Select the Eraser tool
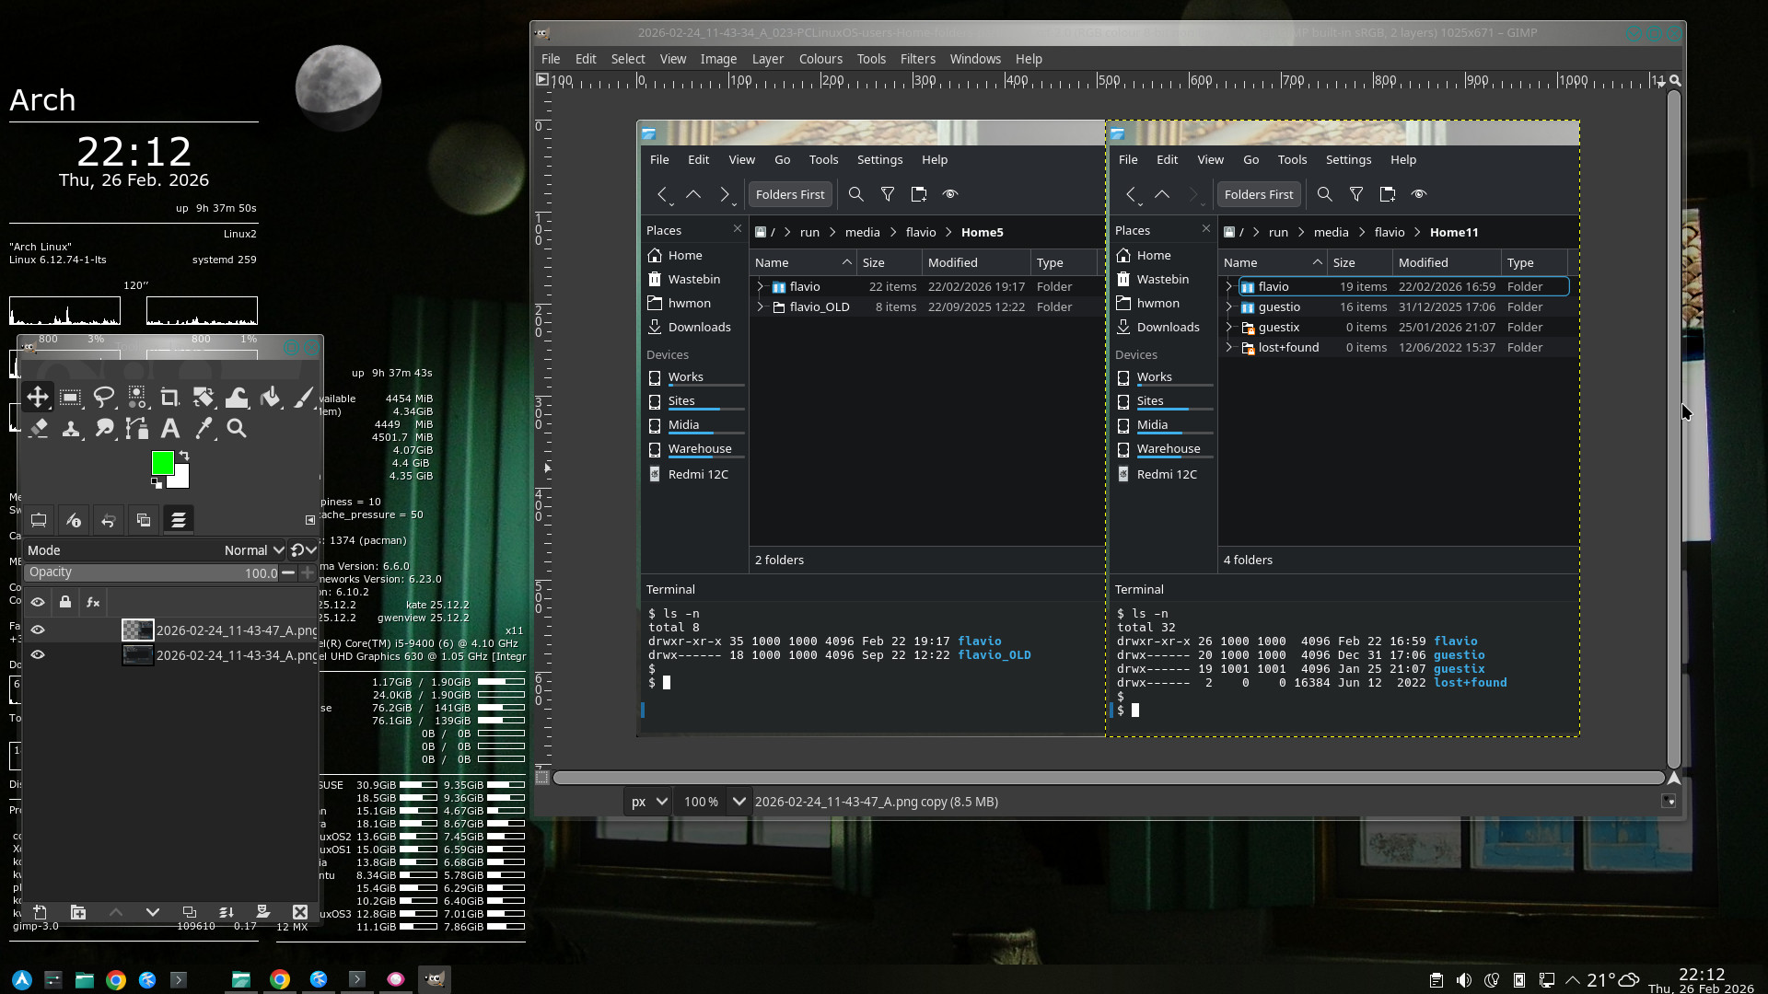 39,428
